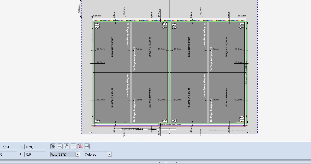Click the 'Subject Width 880,0mm' label
This screenshot has height=164, width=311.
tap(169, 125)
